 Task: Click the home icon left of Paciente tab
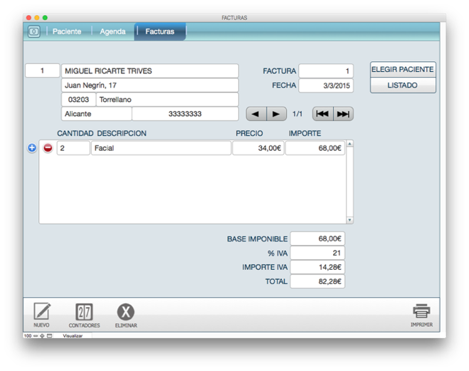click(34, 31)
